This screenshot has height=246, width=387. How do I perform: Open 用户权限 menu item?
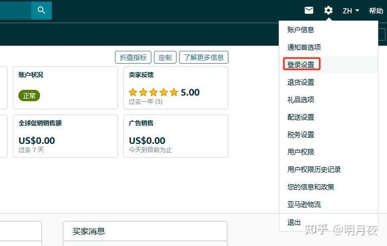point(301,152)
